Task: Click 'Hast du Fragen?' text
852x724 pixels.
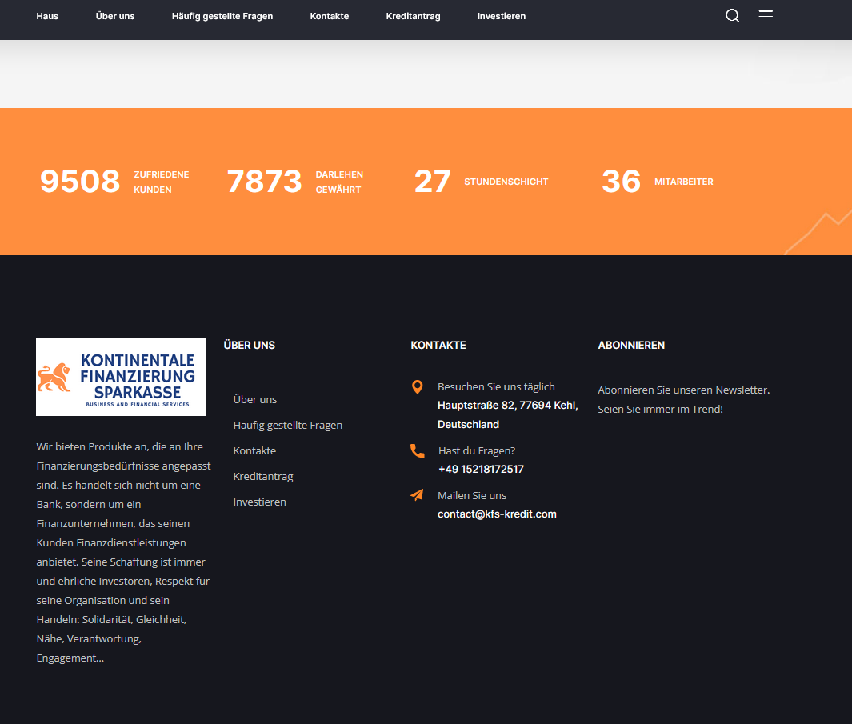Action: coord(477,450)
